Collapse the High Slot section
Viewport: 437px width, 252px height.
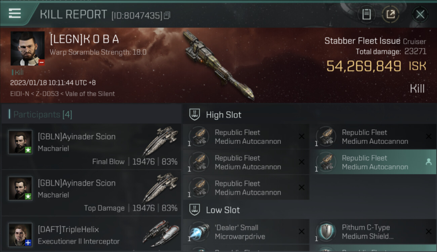click(x=215, y=115)
